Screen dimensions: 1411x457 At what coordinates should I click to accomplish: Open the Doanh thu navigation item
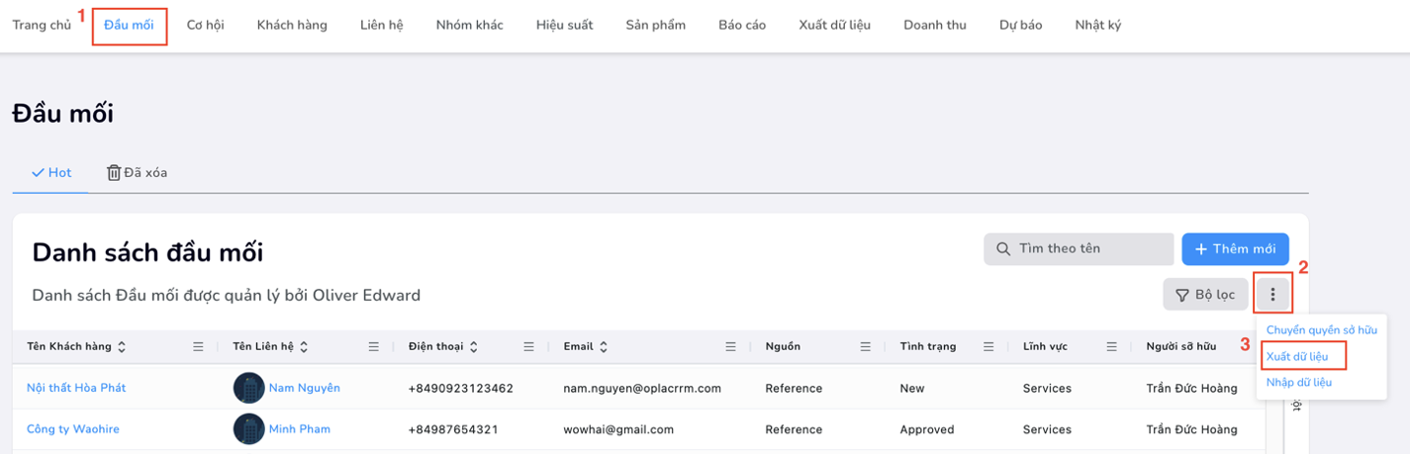point(935,25)
